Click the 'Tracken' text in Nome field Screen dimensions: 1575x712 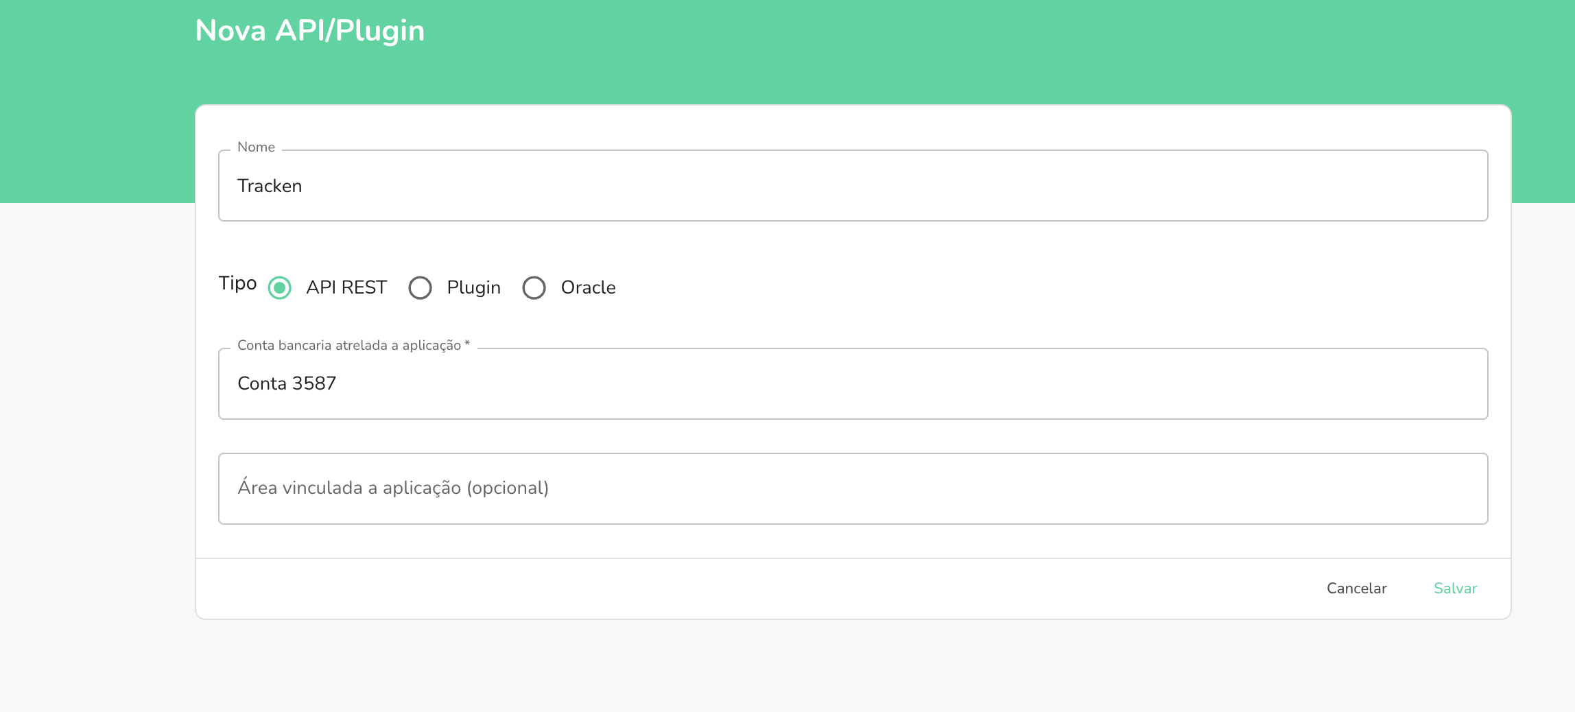(x=270, y=186)
